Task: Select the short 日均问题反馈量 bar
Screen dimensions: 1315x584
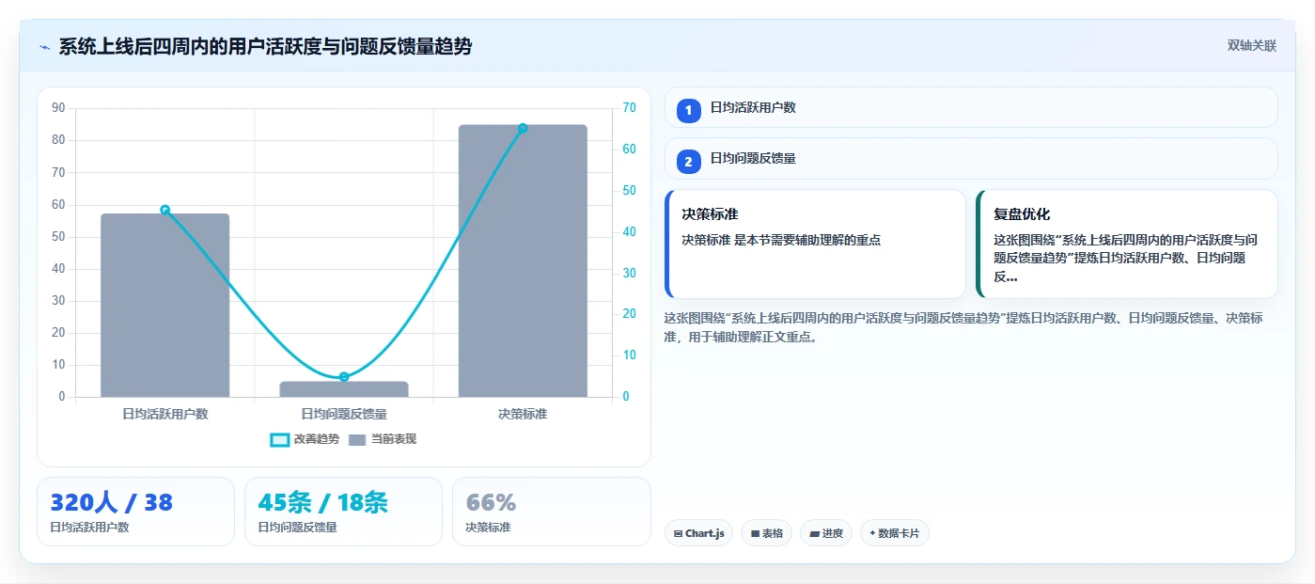Action: point(344,388)
